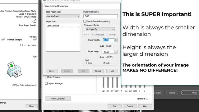Click Done in the print dialog
Screen dimensions: 199x112
172,93
